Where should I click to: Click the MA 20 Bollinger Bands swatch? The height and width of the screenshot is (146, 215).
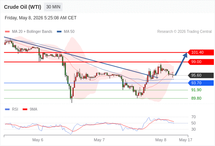tap(7, 32)
